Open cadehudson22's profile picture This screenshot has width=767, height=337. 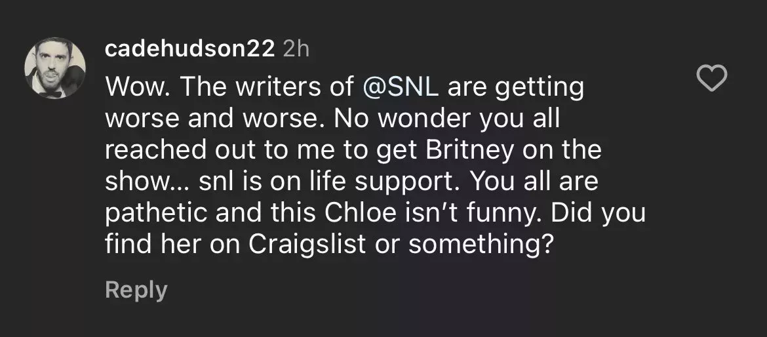[55, 68]
